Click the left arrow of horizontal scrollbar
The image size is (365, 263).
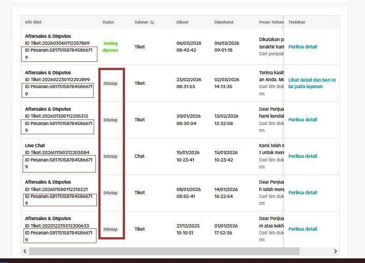point(25,251)
